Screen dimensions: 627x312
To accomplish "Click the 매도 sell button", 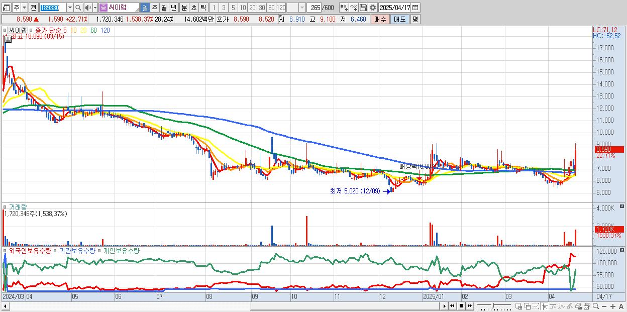I will [x=399, y=19].
